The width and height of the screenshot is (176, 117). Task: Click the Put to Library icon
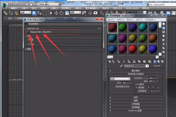pos(139,61)
